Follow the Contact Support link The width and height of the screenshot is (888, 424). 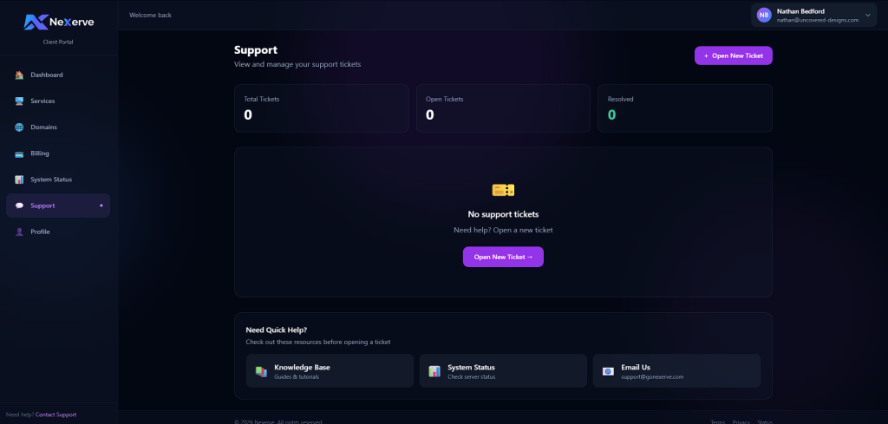click(55, 414)
